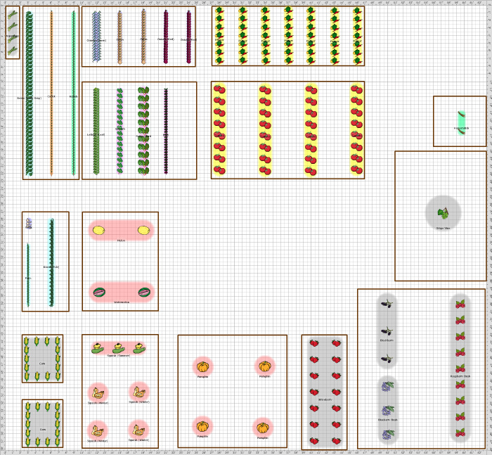Select the dark beet row
The image size is (492, 455).
click(x=166, y=131)
